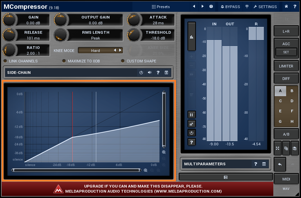Click the ATTACK value 28 ms field
The width and height of the screenshot is (301, 198).
pos(158,23)
